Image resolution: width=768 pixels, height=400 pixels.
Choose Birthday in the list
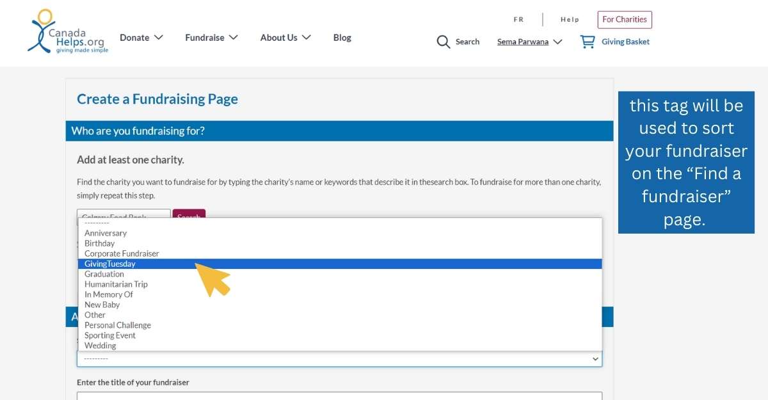click(100, 243)
